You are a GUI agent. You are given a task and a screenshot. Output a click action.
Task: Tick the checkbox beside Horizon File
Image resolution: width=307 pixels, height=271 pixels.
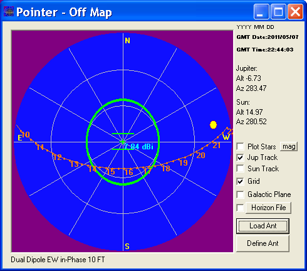(240, 208)
